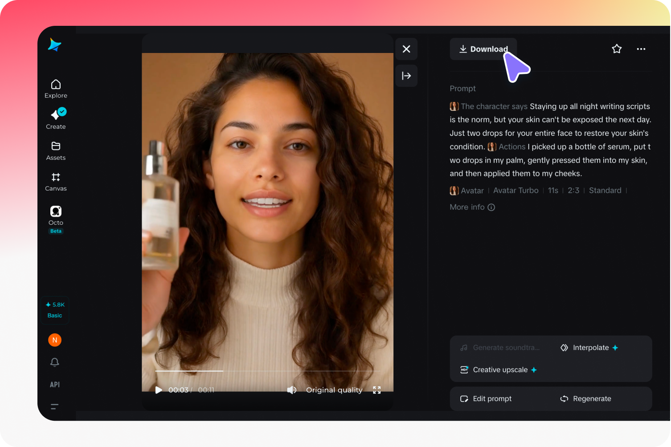
Task: Open the API link in the sidebar
Action: pyautogui.click(x=55, y=385)
